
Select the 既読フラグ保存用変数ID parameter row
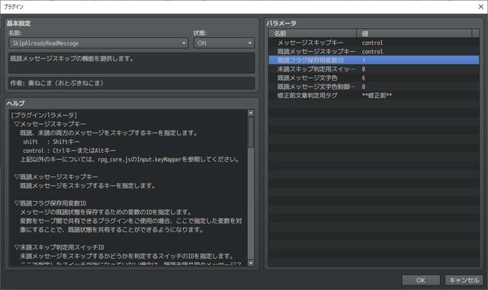point(374,60)
